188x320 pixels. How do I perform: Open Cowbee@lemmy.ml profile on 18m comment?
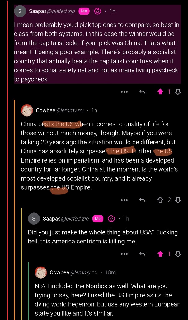[73, 272]
